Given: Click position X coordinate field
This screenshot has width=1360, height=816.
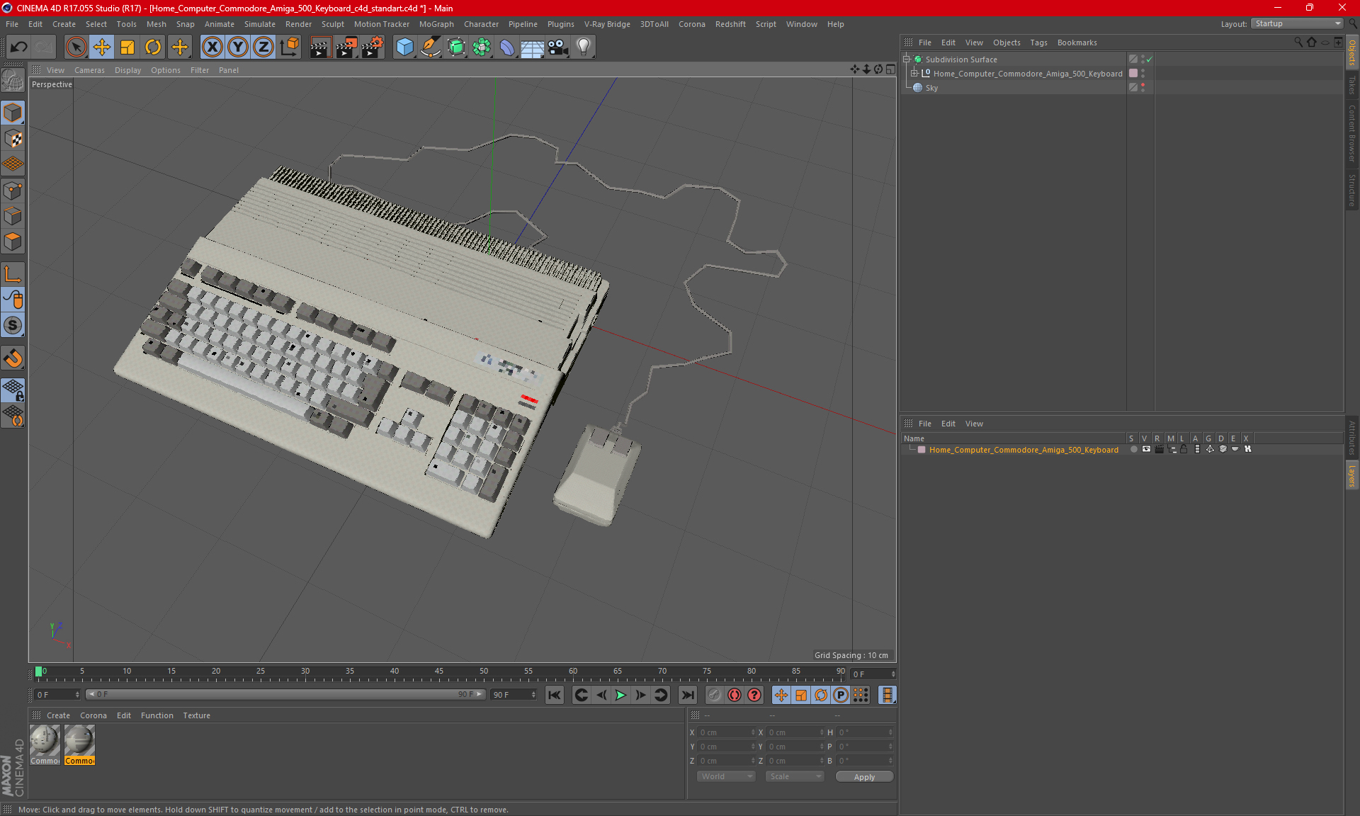Looking at the screenshot, I should click(x=727, y=732).
